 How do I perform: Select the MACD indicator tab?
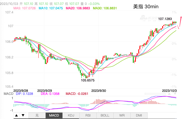[54, 115]
